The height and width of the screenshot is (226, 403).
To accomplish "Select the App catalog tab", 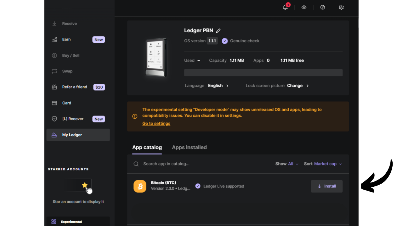I will point(147,147).
